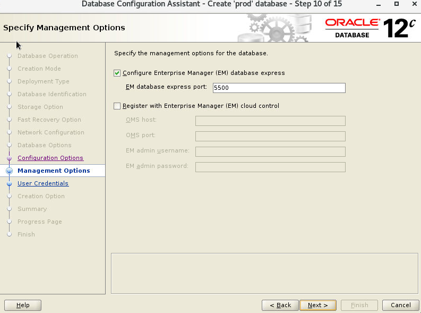Click the EM admin password field
Image resolution: width=421 pixels, height=313 pixels.
[x=270, y=167]
